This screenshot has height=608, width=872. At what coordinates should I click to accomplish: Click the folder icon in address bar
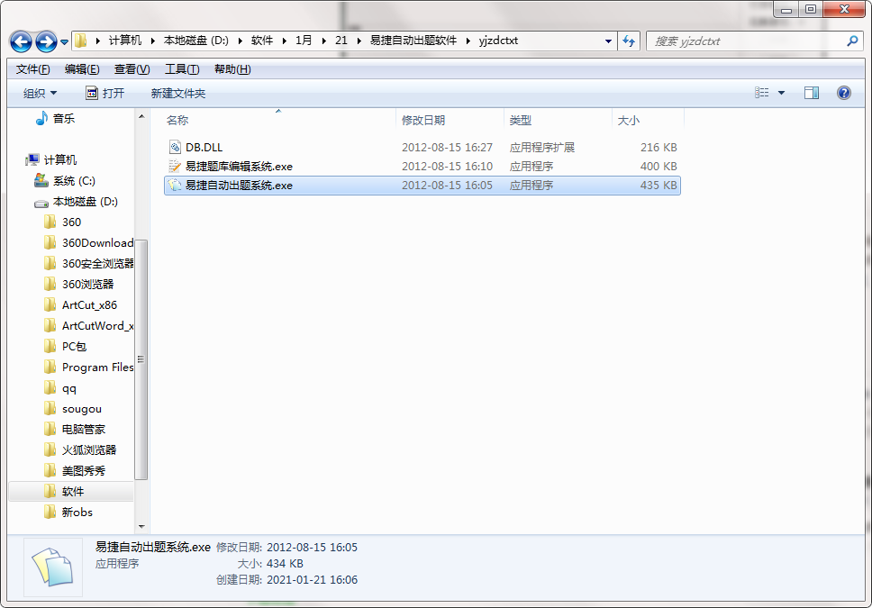tap(82, 41)
